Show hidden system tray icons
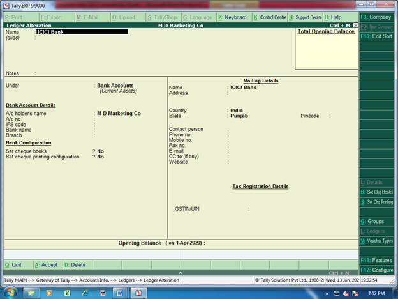The width and height of the screenshot is (398, 299). (327, 294)
